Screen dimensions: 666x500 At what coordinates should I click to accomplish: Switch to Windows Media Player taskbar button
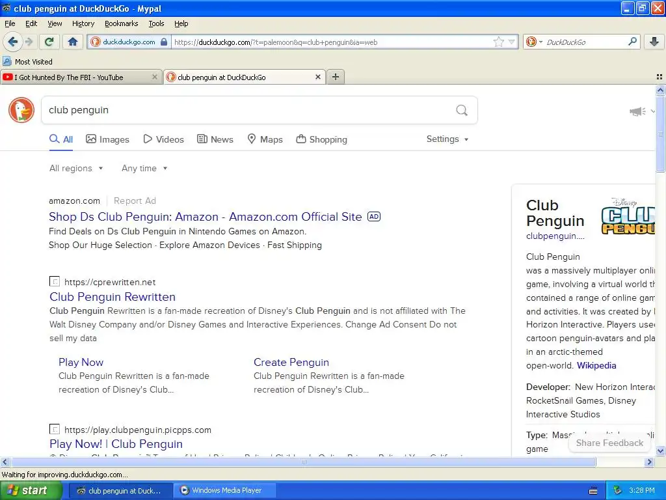pyautogui.click(x=226, y=490)
